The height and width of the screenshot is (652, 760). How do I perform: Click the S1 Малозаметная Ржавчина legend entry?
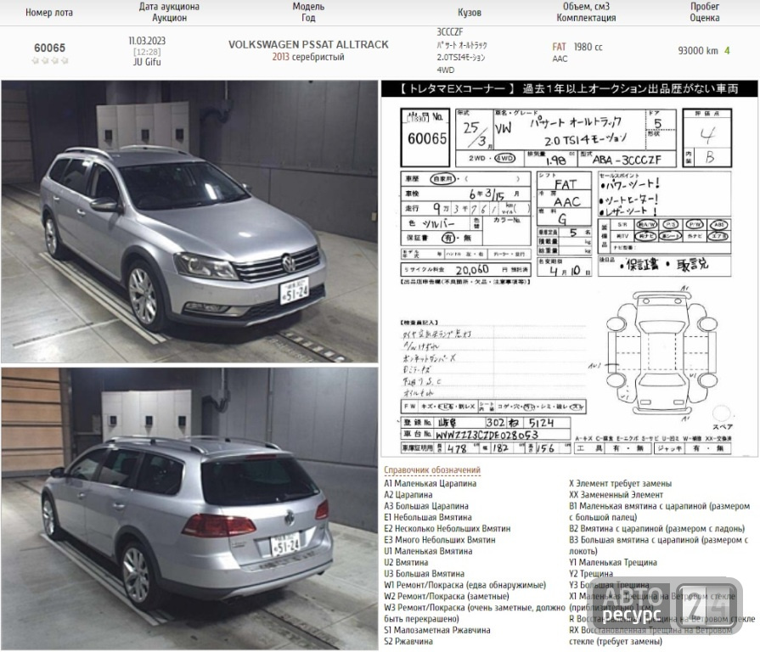click(x=436, y=630)
